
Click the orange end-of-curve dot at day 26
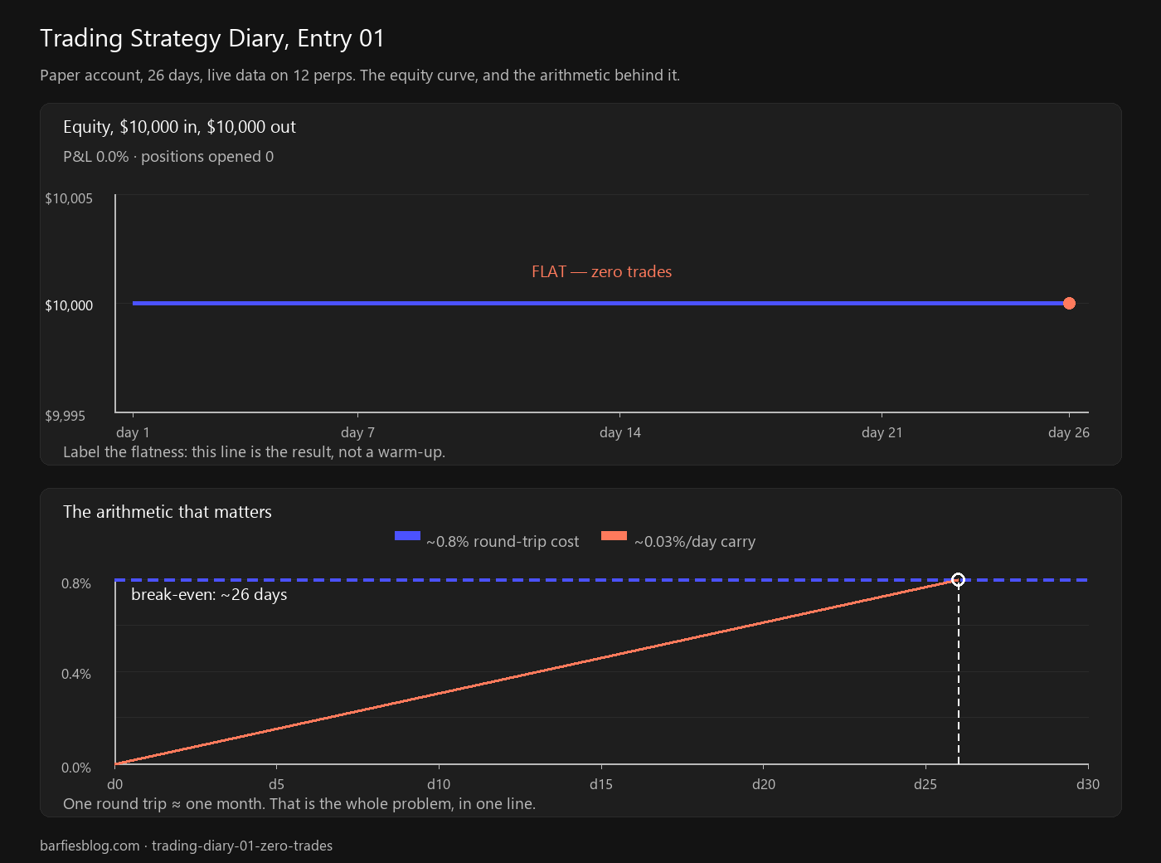[1069, 303]
